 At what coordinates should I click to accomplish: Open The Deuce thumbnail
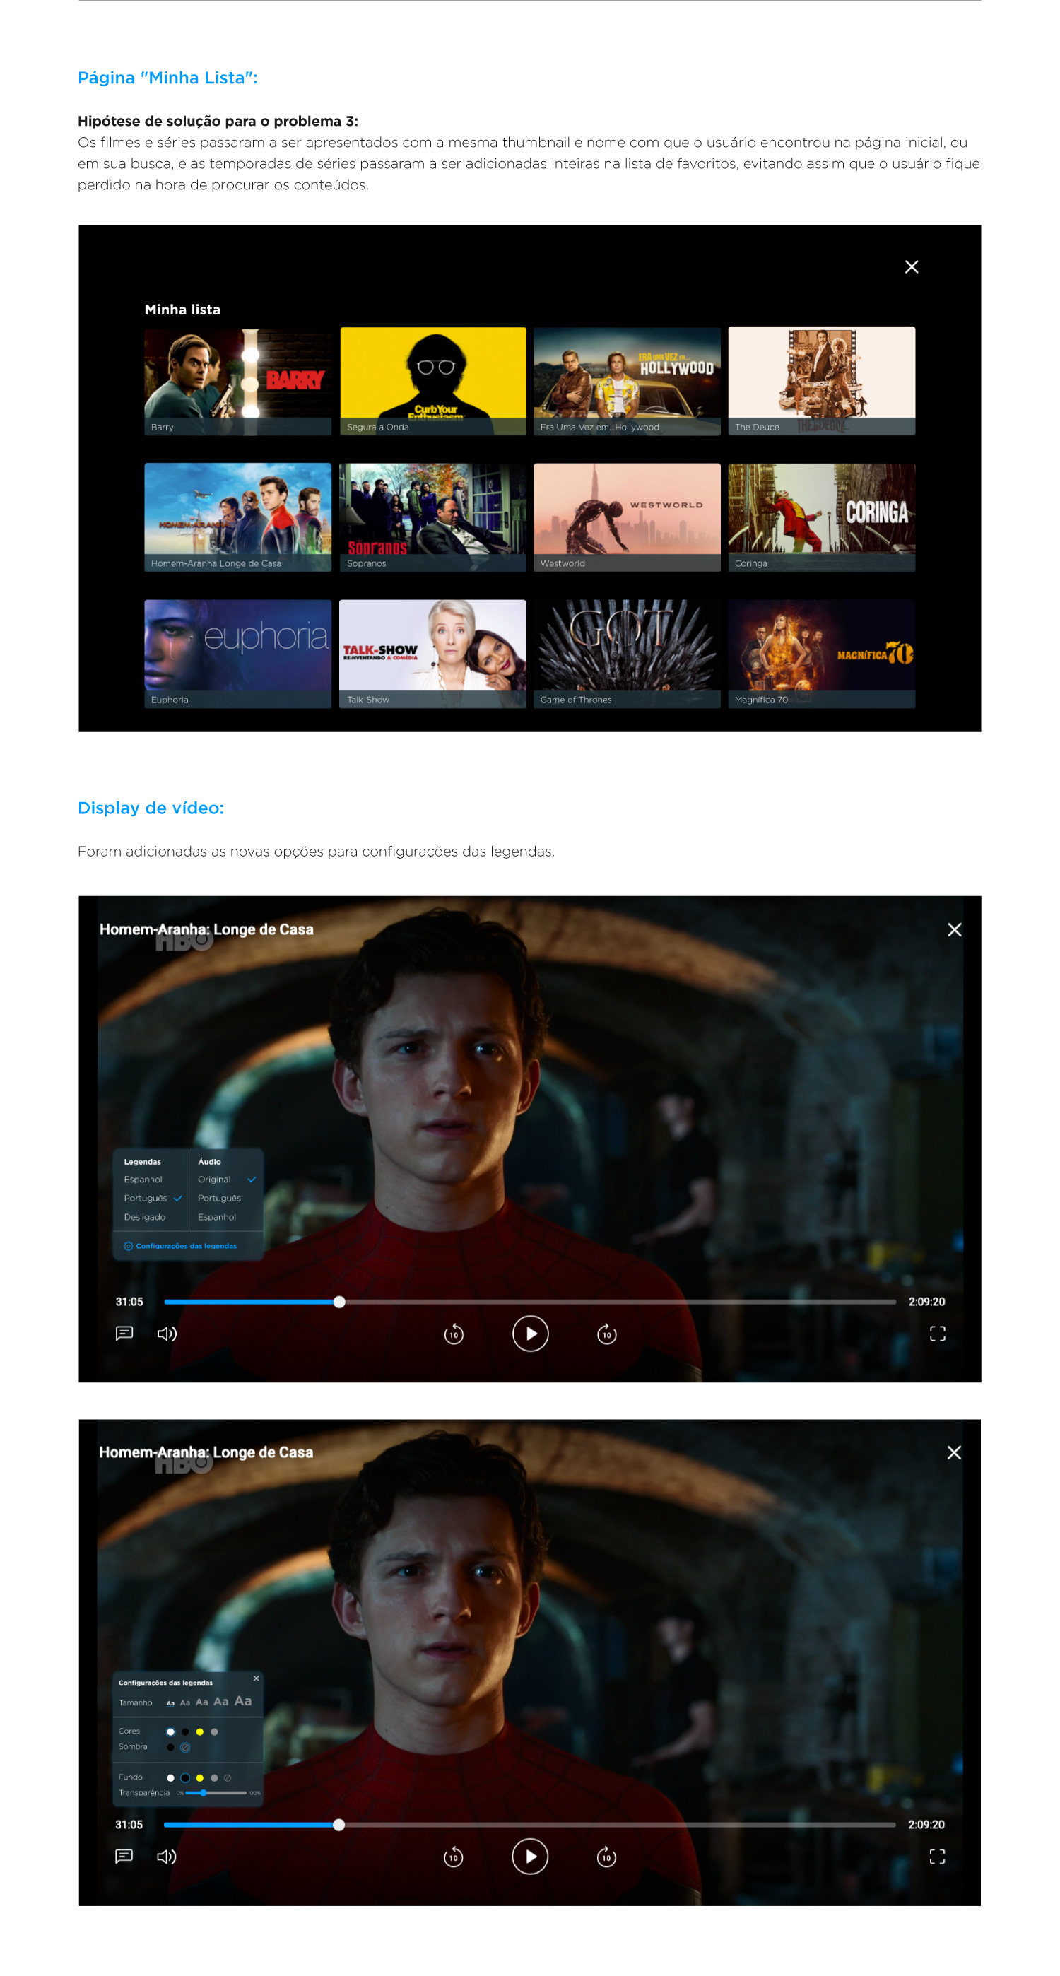[821, 381]
